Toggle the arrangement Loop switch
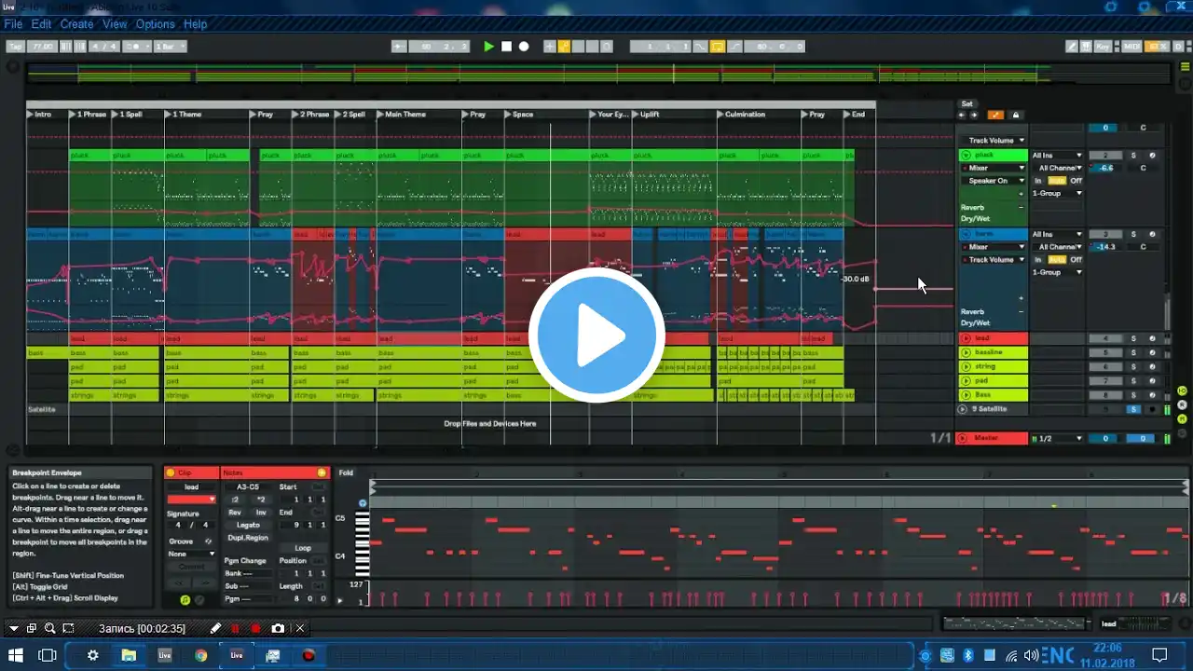This screenshot has width=1193, height=671. [717, 46]
